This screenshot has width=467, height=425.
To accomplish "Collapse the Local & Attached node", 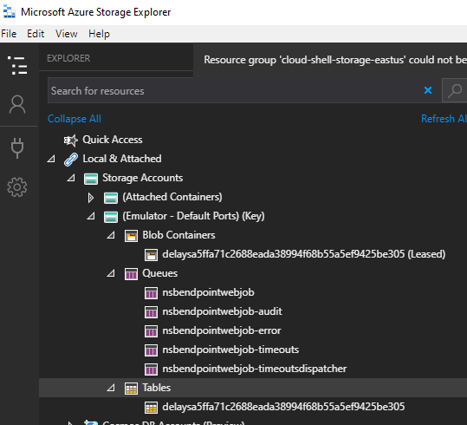I will click(x=51, y=159).
